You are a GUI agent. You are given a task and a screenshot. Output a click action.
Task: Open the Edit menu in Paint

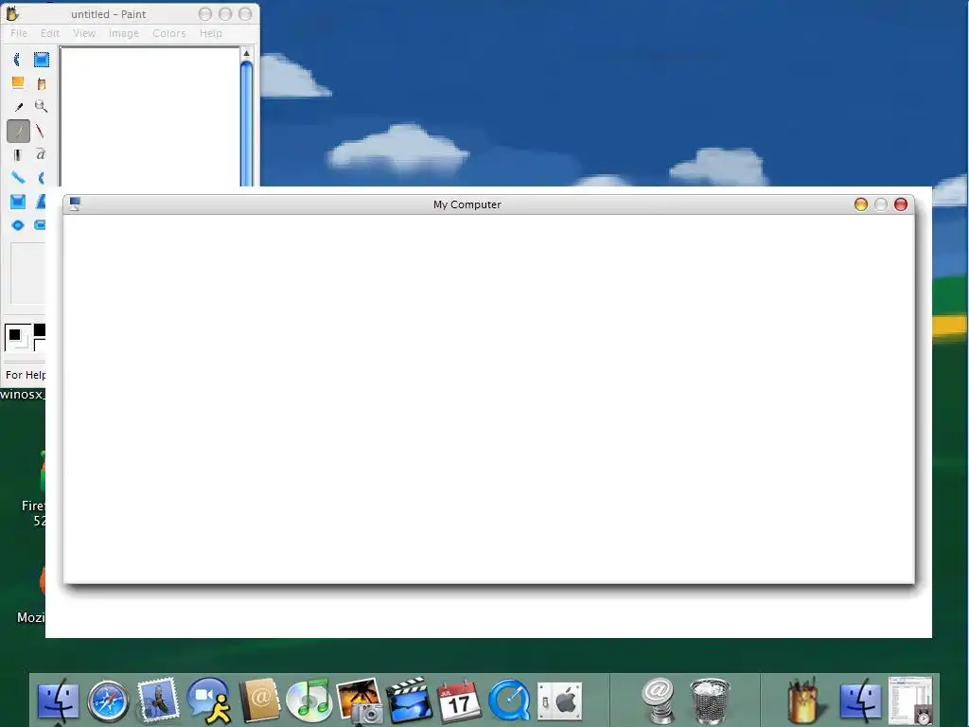pyautogui.click(x=50, y=33)
